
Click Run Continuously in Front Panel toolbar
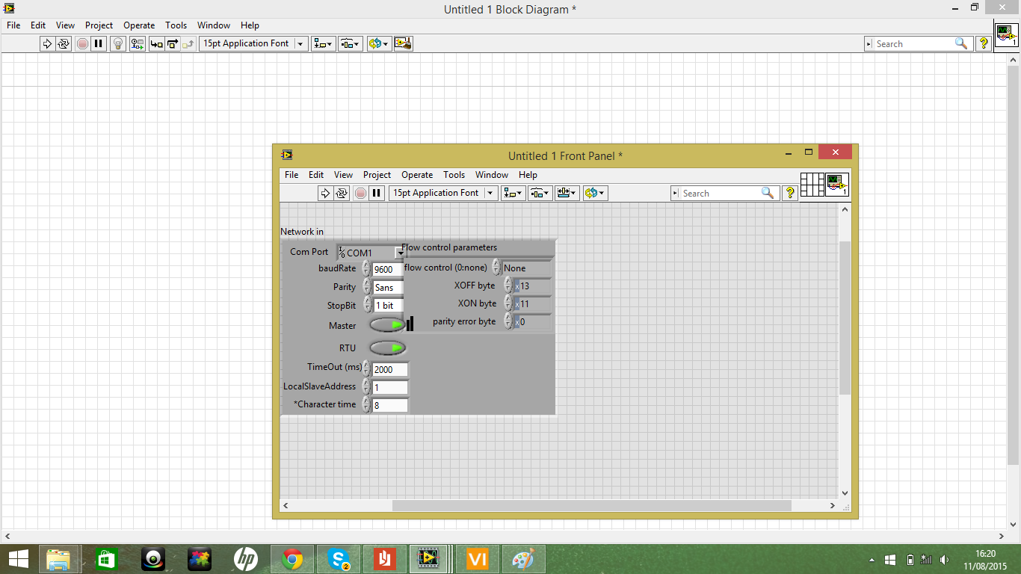(x=342, y=193)
